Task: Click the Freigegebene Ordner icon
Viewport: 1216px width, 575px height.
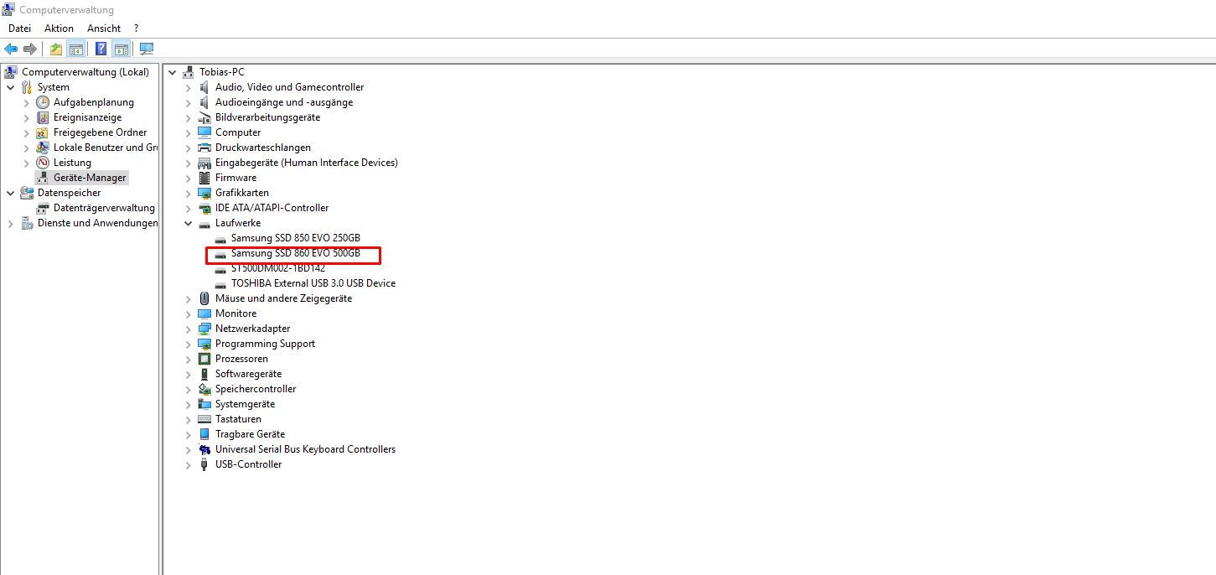Action: coord(43,132)
